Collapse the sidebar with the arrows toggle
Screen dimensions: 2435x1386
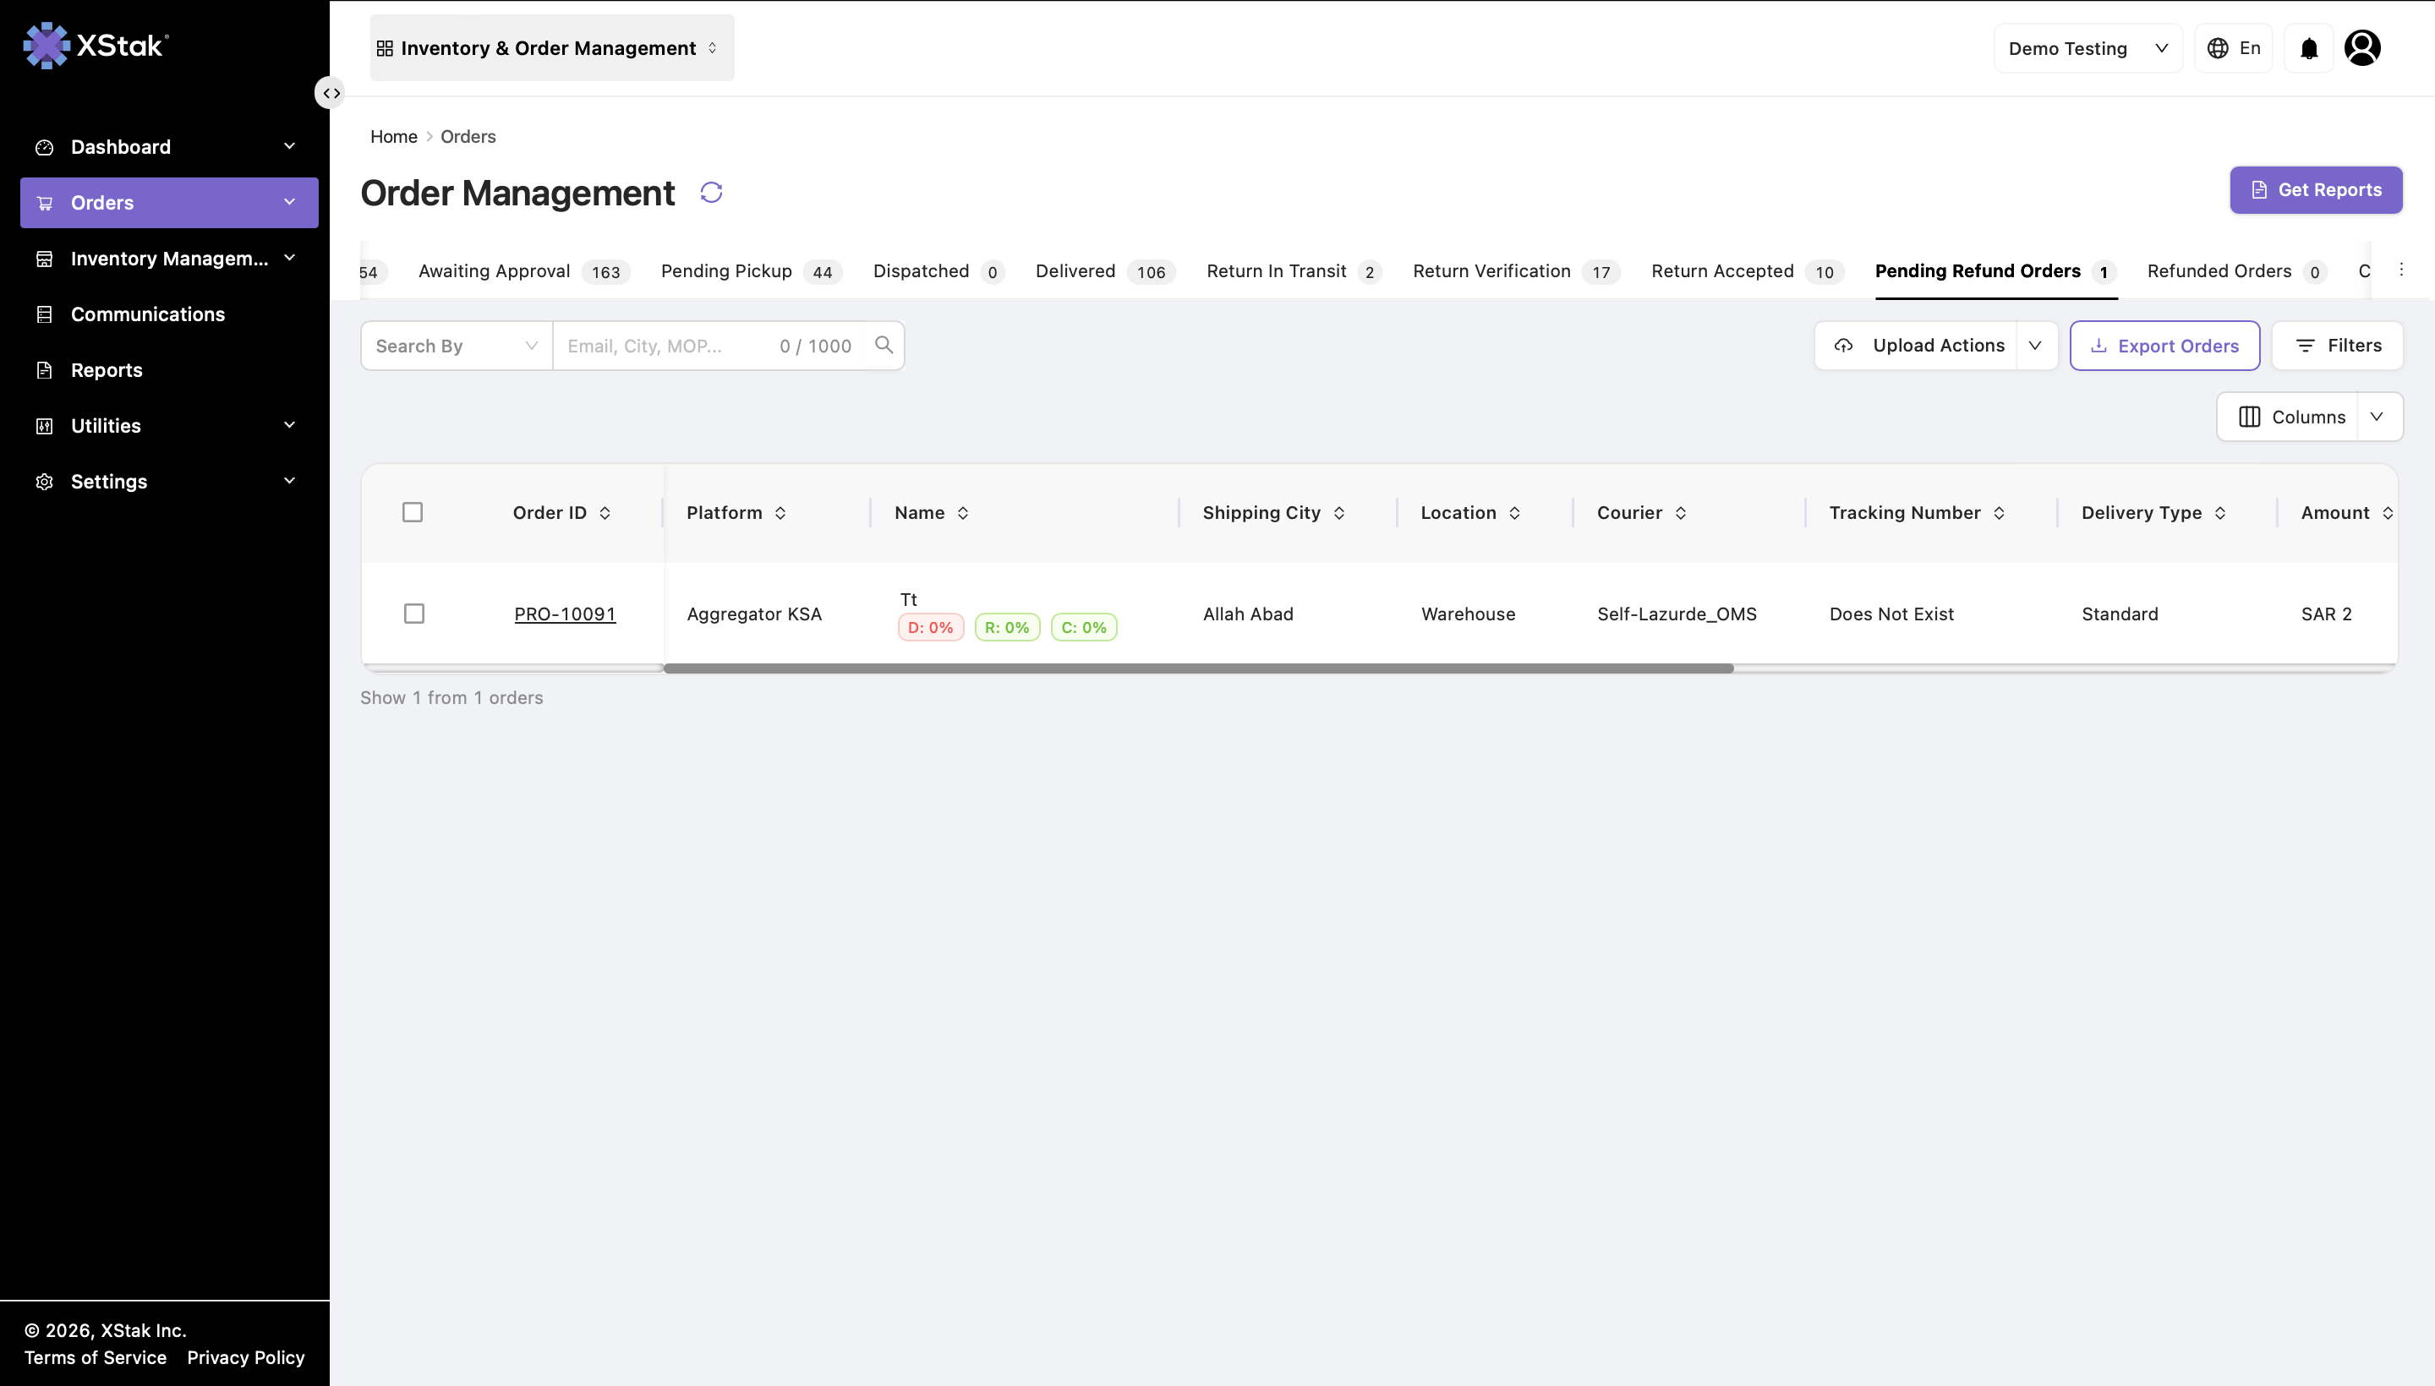tap(331, 93)
